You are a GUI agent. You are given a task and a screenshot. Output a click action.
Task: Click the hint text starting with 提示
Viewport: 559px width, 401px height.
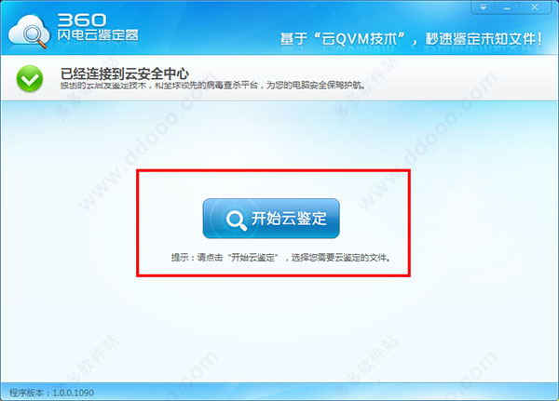click(x=280, y=258)
